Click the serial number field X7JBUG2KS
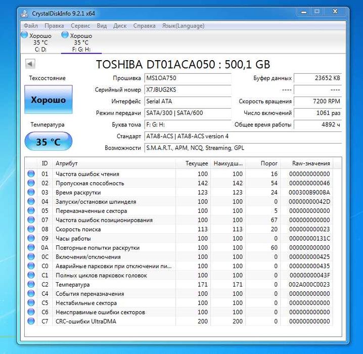 click(188, 90)
